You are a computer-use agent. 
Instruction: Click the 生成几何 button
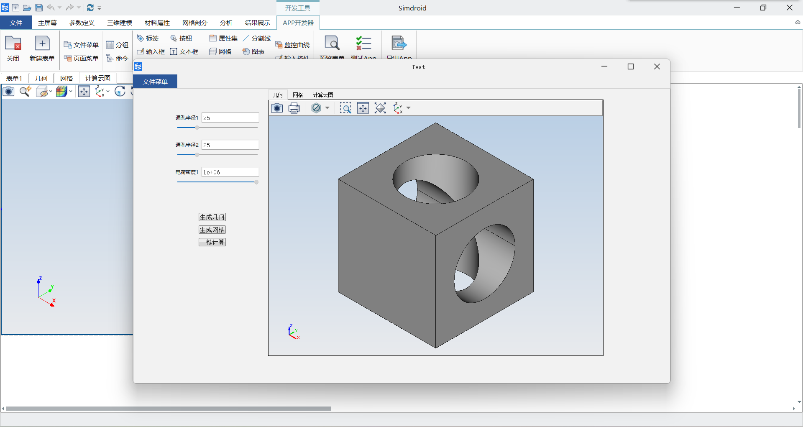pyautogui.click(x=212, y=217)
